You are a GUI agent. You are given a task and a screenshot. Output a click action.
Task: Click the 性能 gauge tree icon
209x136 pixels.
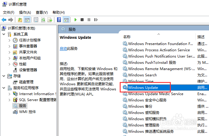pos(15,64)
